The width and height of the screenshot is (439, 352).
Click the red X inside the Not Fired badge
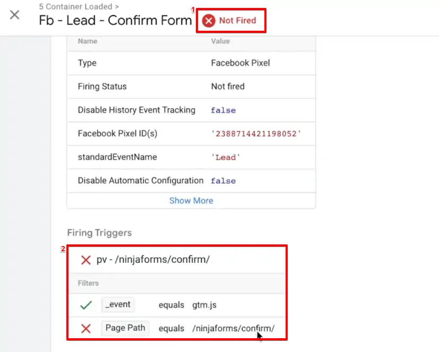point(209,20)
